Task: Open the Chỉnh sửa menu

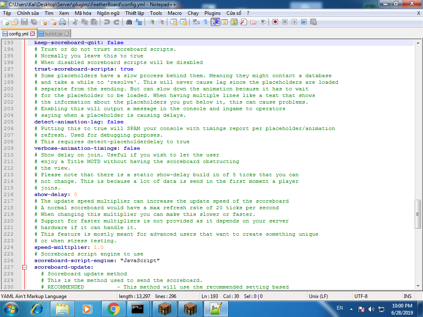Action: 28,13
